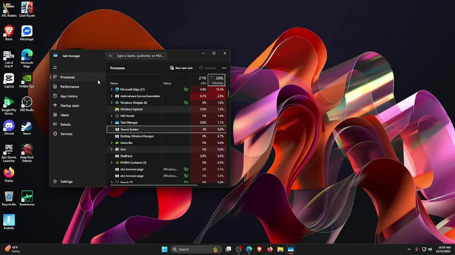Sort processes by the CPU column

coord(199,80)
